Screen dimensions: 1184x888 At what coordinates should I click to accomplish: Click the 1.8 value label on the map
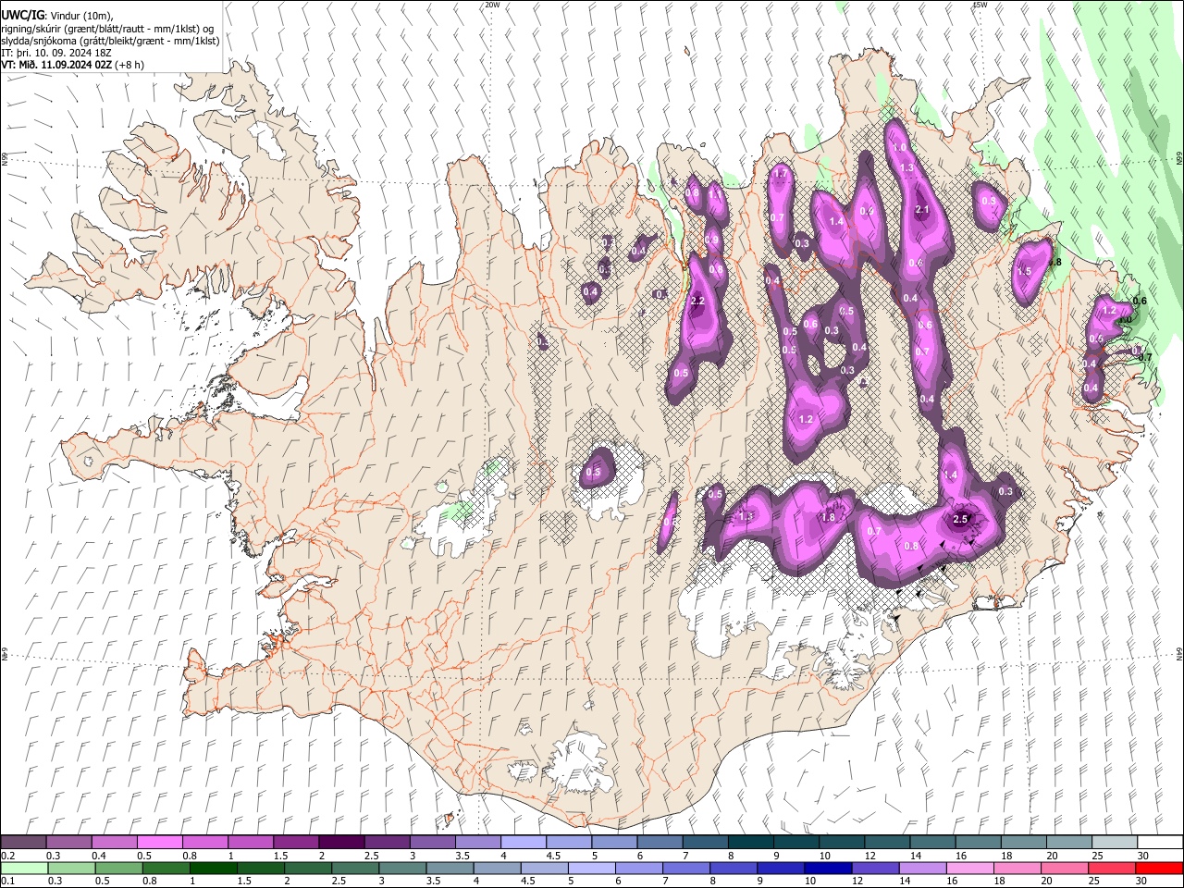(828, 517)
